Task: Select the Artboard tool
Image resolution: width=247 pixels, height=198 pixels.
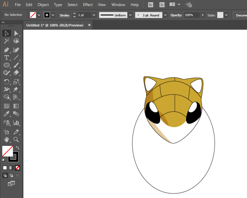Action: (7, 132)
